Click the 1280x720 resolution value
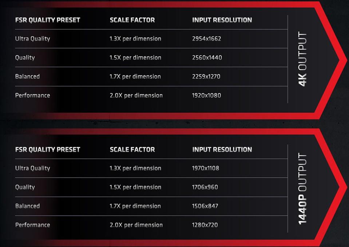The width and height of the screenshot is (349, 247). click(205, 225)
